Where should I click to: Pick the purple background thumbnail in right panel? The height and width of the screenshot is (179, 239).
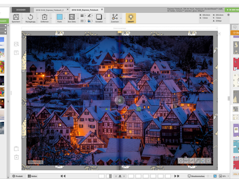[236, 130]
